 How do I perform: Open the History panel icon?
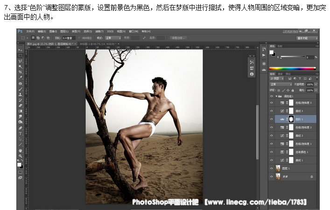[x=264, y=49]
